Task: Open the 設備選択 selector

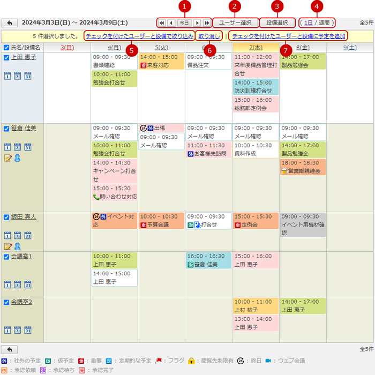Action: coord(277,23)
